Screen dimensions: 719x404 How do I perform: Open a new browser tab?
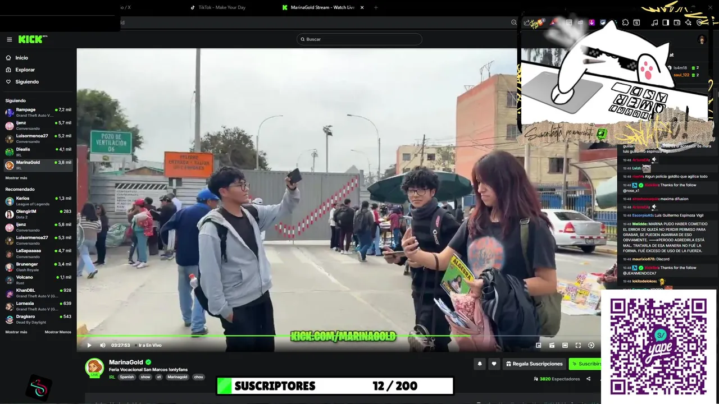[376, 7]
